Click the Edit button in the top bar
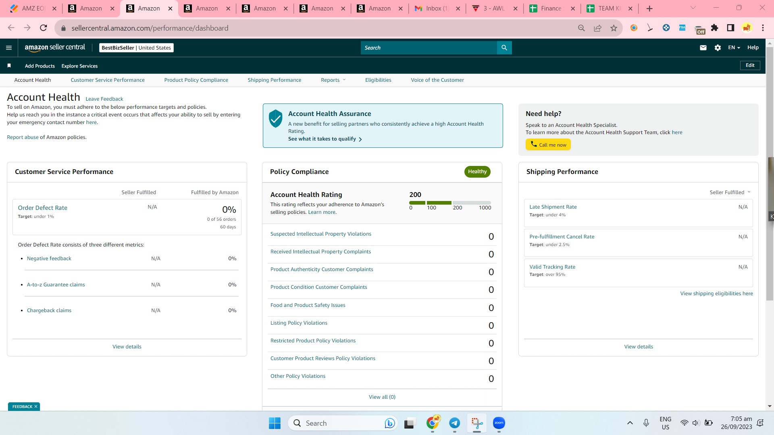Image resolution: width=774 pixels, height=435 pixels. (x=750, y=65)
